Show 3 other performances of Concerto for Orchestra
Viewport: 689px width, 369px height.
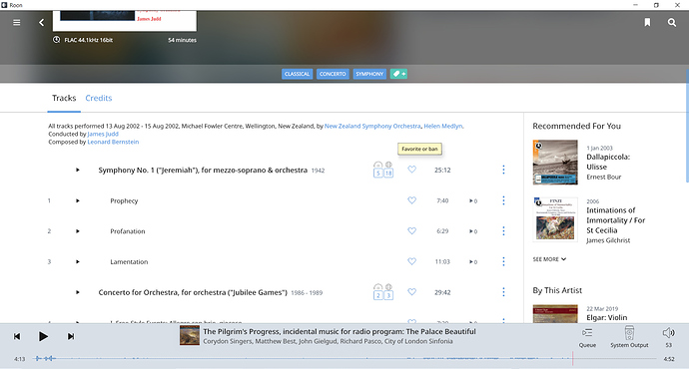tap(388, 292)
